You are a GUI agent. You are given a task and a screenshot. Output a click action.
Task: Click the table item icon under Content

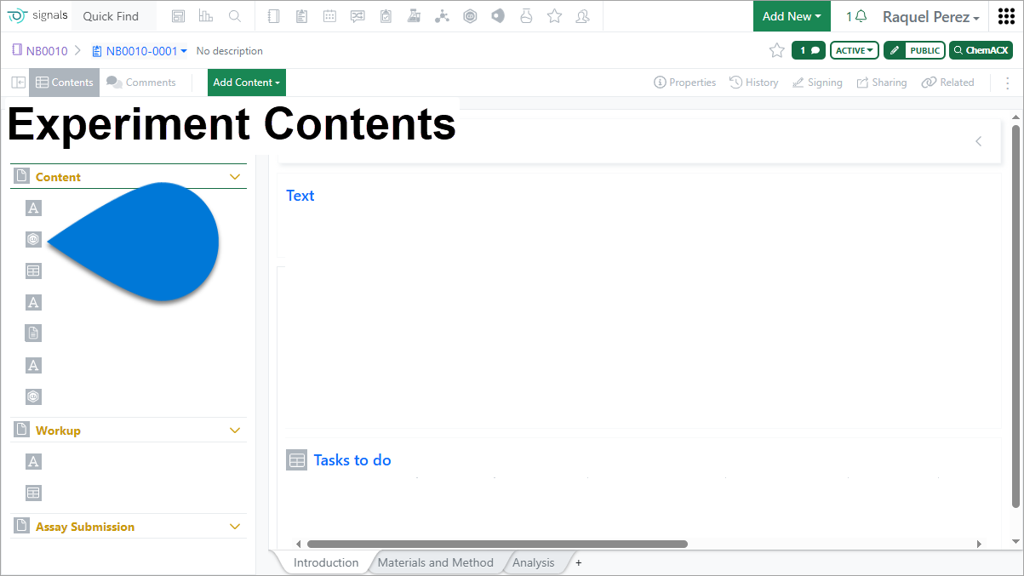tap(33, 271)
